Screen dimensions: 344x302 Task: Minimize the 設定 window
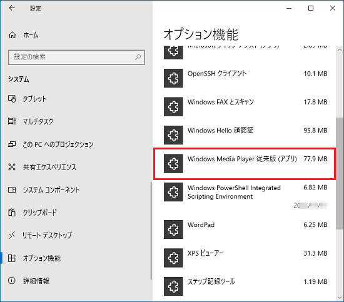(x=289, y=8)
